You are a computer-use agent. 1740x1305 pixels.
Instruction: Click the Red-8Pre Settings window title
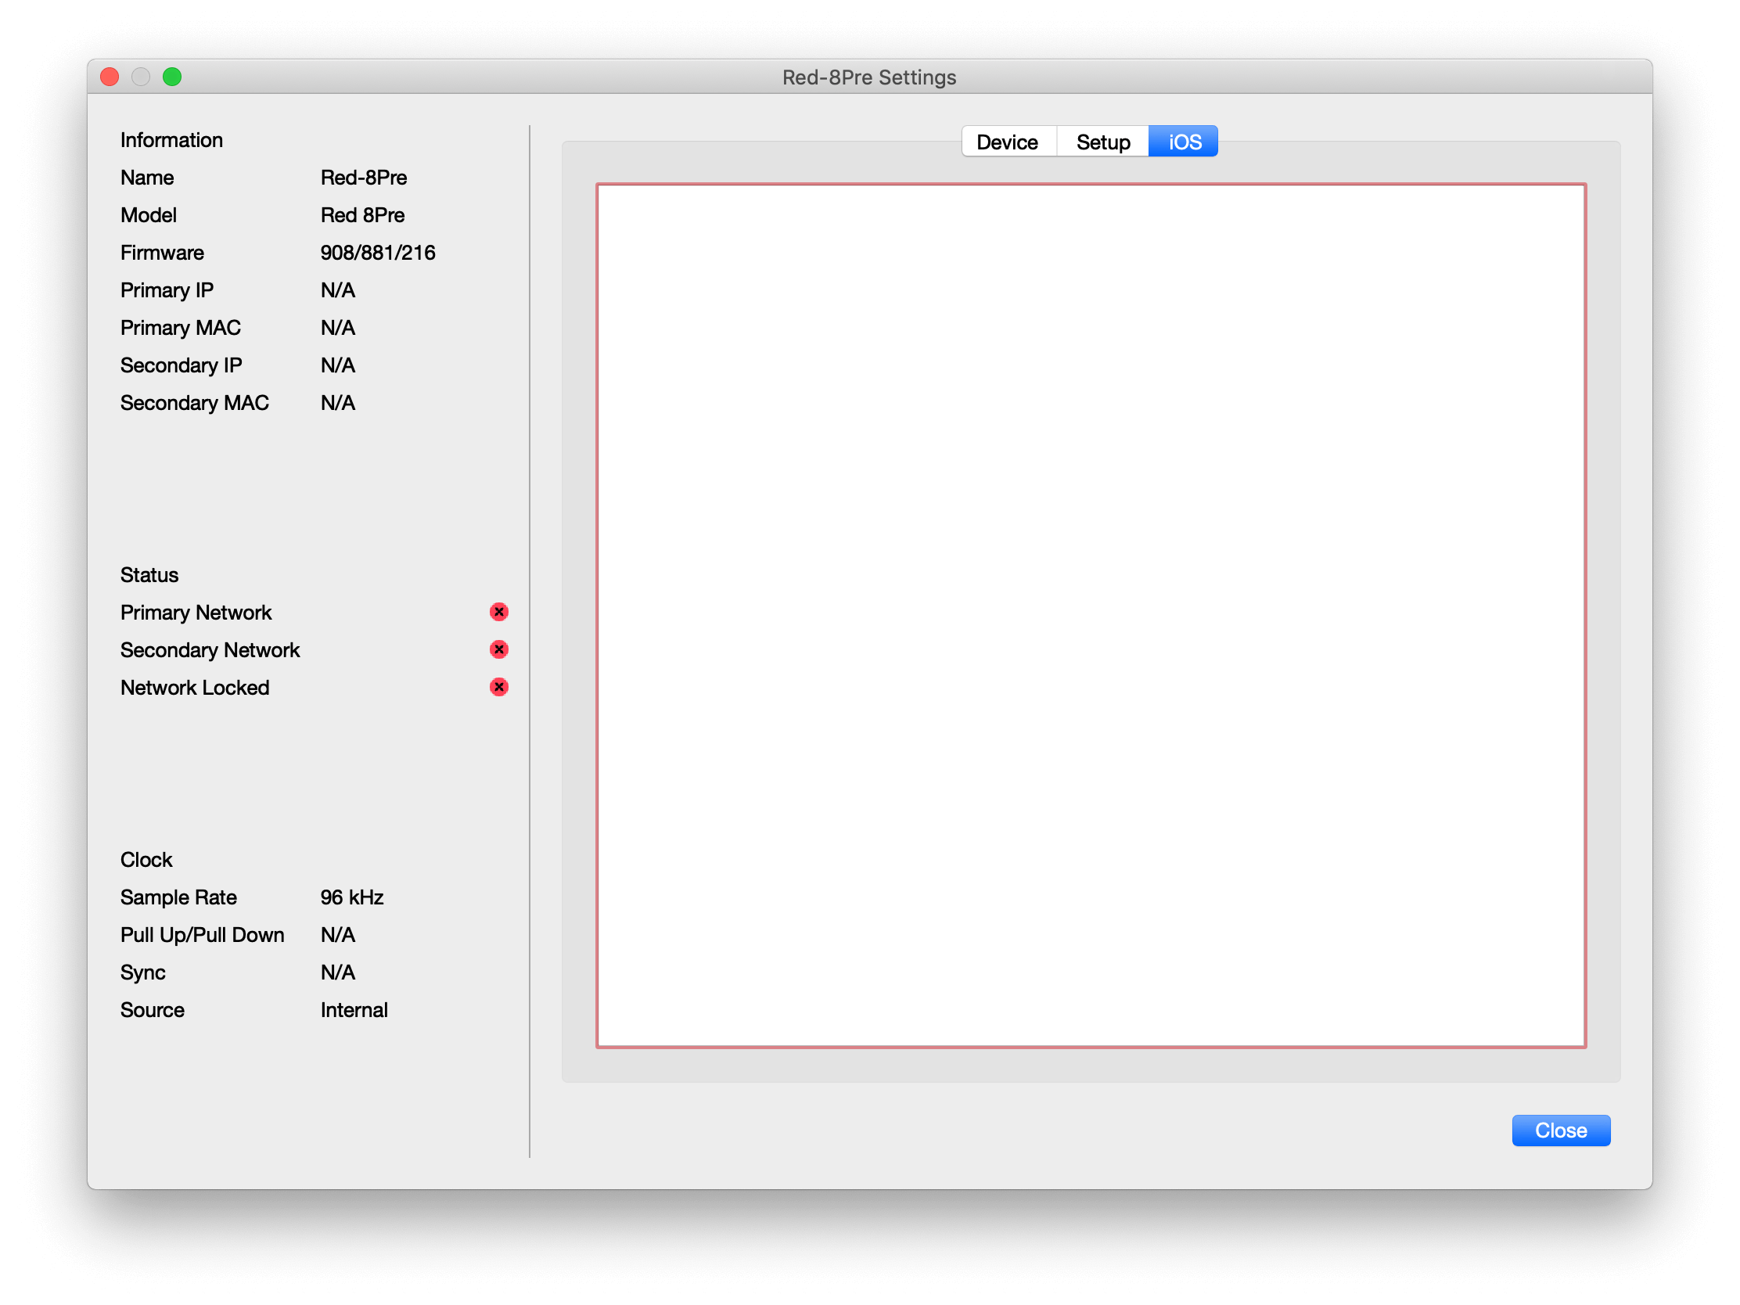[869, 78]
